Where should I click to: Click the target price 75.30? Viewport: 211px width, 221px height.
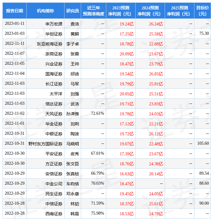click(x=204, y=33)
